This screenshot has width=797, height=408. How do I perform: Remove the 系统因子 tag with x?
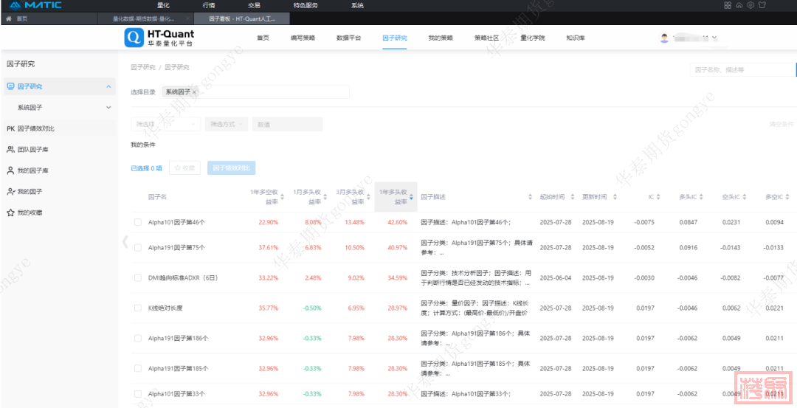(x=194, y=92)
